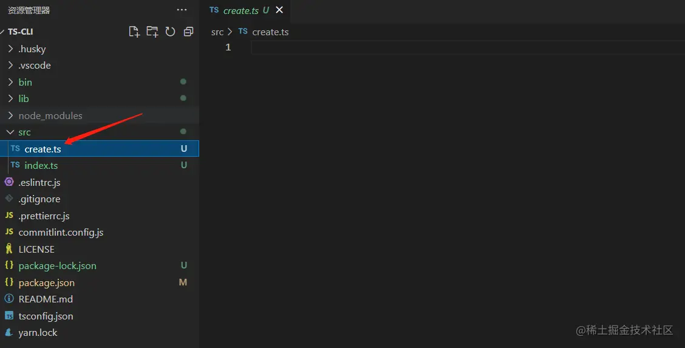The image size is (685, 348).
Task: Expand the node_modules folder
Action: (100, 116)
